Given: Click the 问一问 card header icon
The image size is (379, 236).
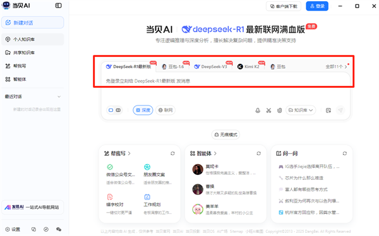Looking at the screenshot, I should coord(279,153).
